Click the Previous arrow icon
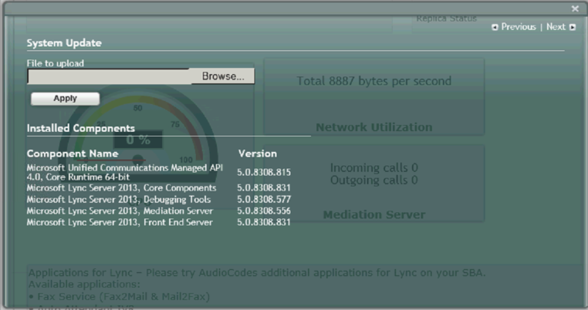 [x=495, y=27]
